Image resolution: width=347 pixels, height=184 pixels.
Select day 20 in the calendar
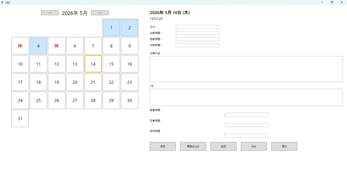75,82
